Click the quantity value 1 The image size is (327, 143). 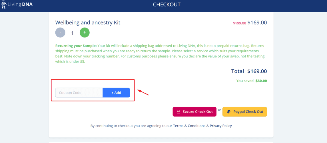click(72, 33)
